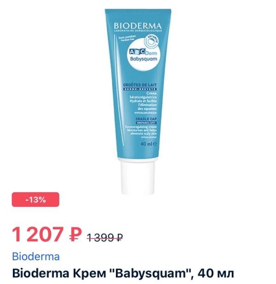The width and height of the screenshot is (276, 284).
Task: Click the Dermo-Breveté label strip
Action: click(140, 89)
